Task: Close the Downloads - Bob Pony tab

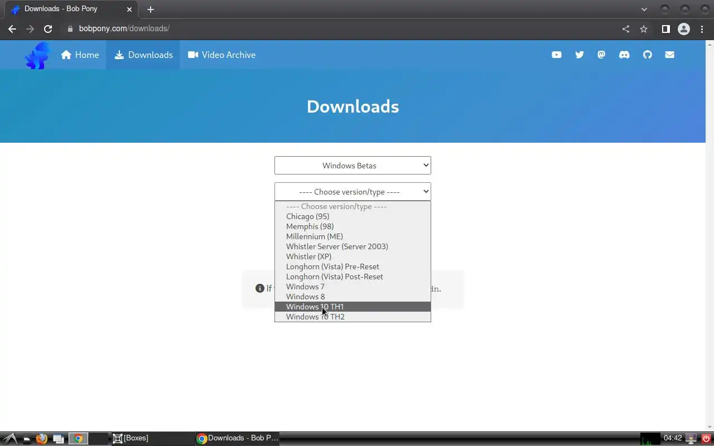Action: [129, 9]
